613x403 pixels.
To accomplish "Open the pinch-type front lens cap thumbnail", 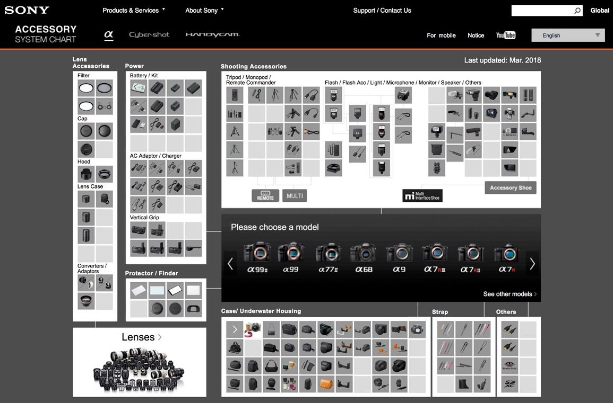I will (x=86, y=149).
